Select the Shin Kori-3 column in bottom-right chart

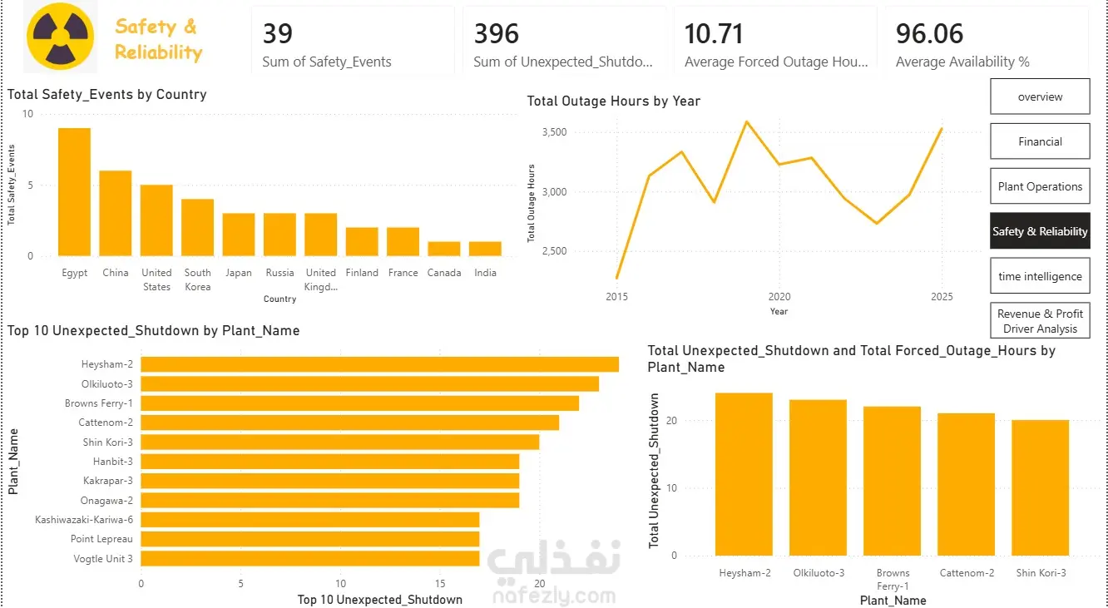1040,487
